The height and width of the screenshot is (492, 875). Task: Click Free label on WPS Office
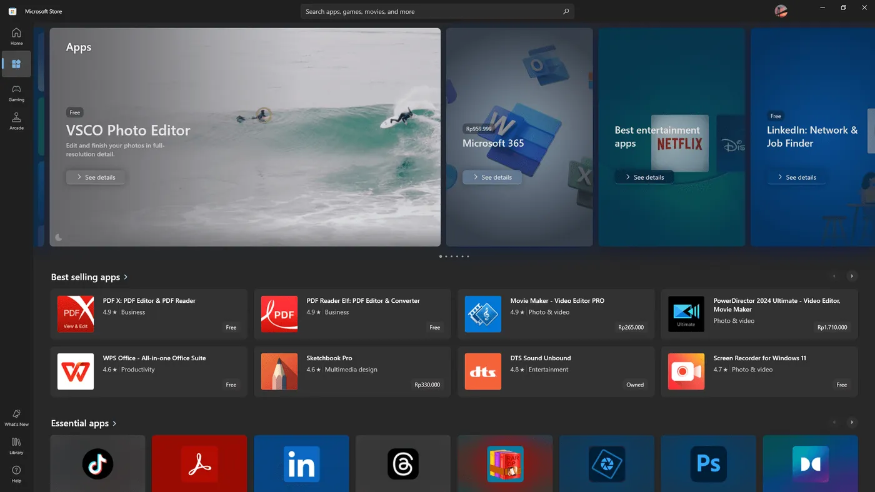tap(231, 385)
